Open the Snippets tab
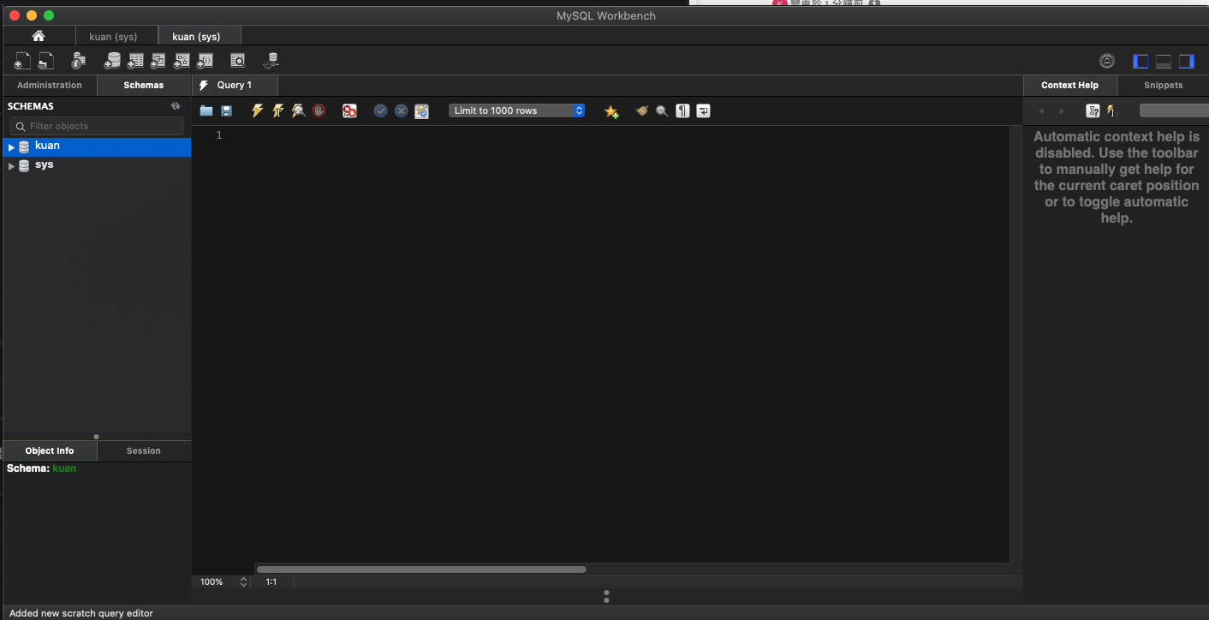 (1164, 85)
